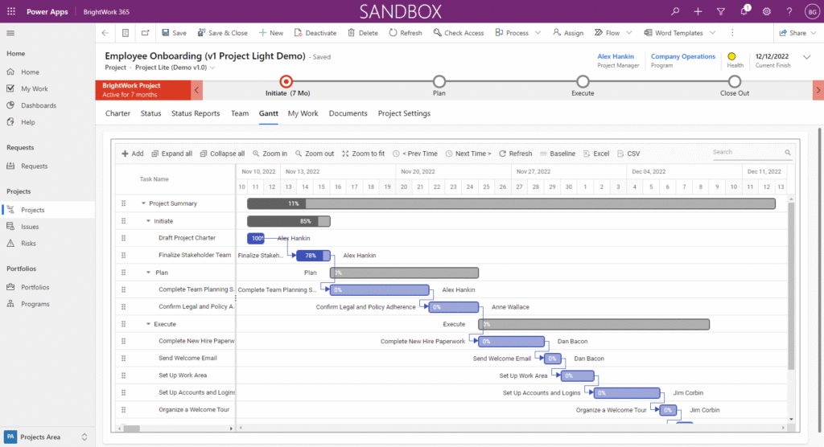This screenshot has width=824, height=447.
Task: Open the Alex Hankin project manager link
Action: point(616,57)
